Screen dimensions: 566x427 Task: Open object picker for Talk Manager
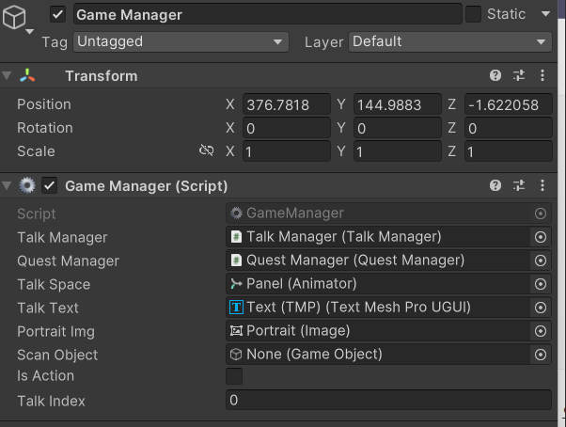pyautogui.click(x=541, y=237)
